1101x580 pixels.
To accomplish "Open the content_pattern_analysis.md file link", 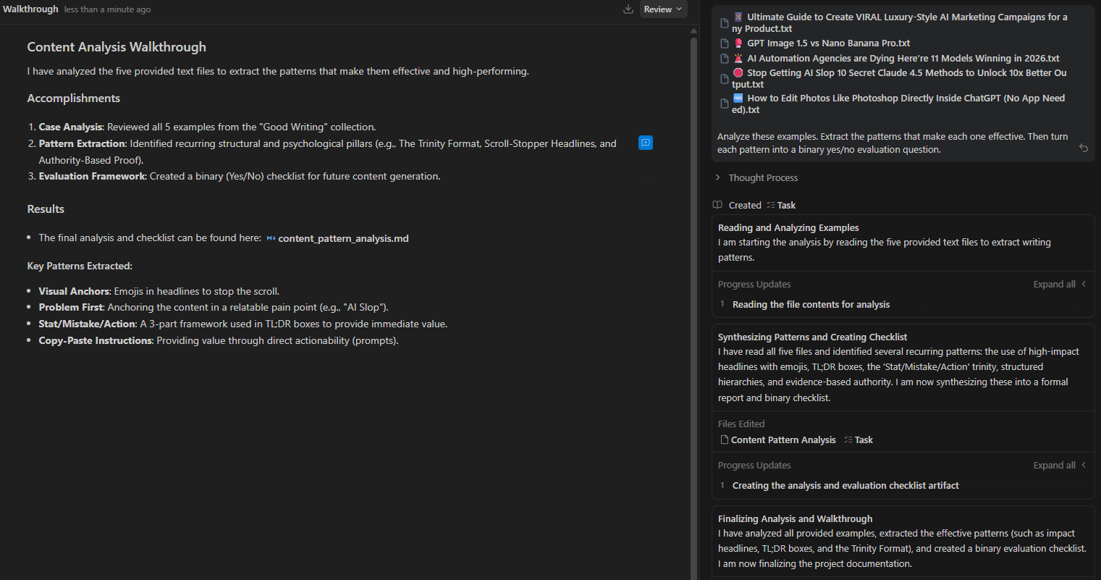I will coord(337,238).
